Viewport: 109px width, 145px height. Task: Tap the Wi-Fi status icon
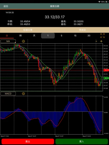[100, 2]
